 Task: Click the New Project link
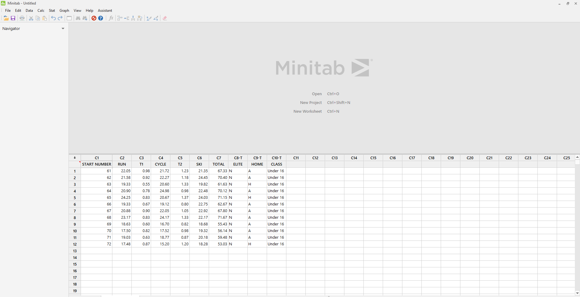click(311, 102)
